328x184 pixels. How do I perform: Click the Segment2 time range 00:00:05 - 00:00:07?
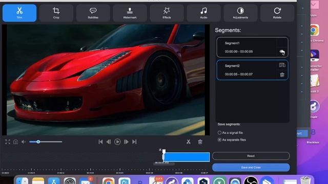(x=239, y=74)
